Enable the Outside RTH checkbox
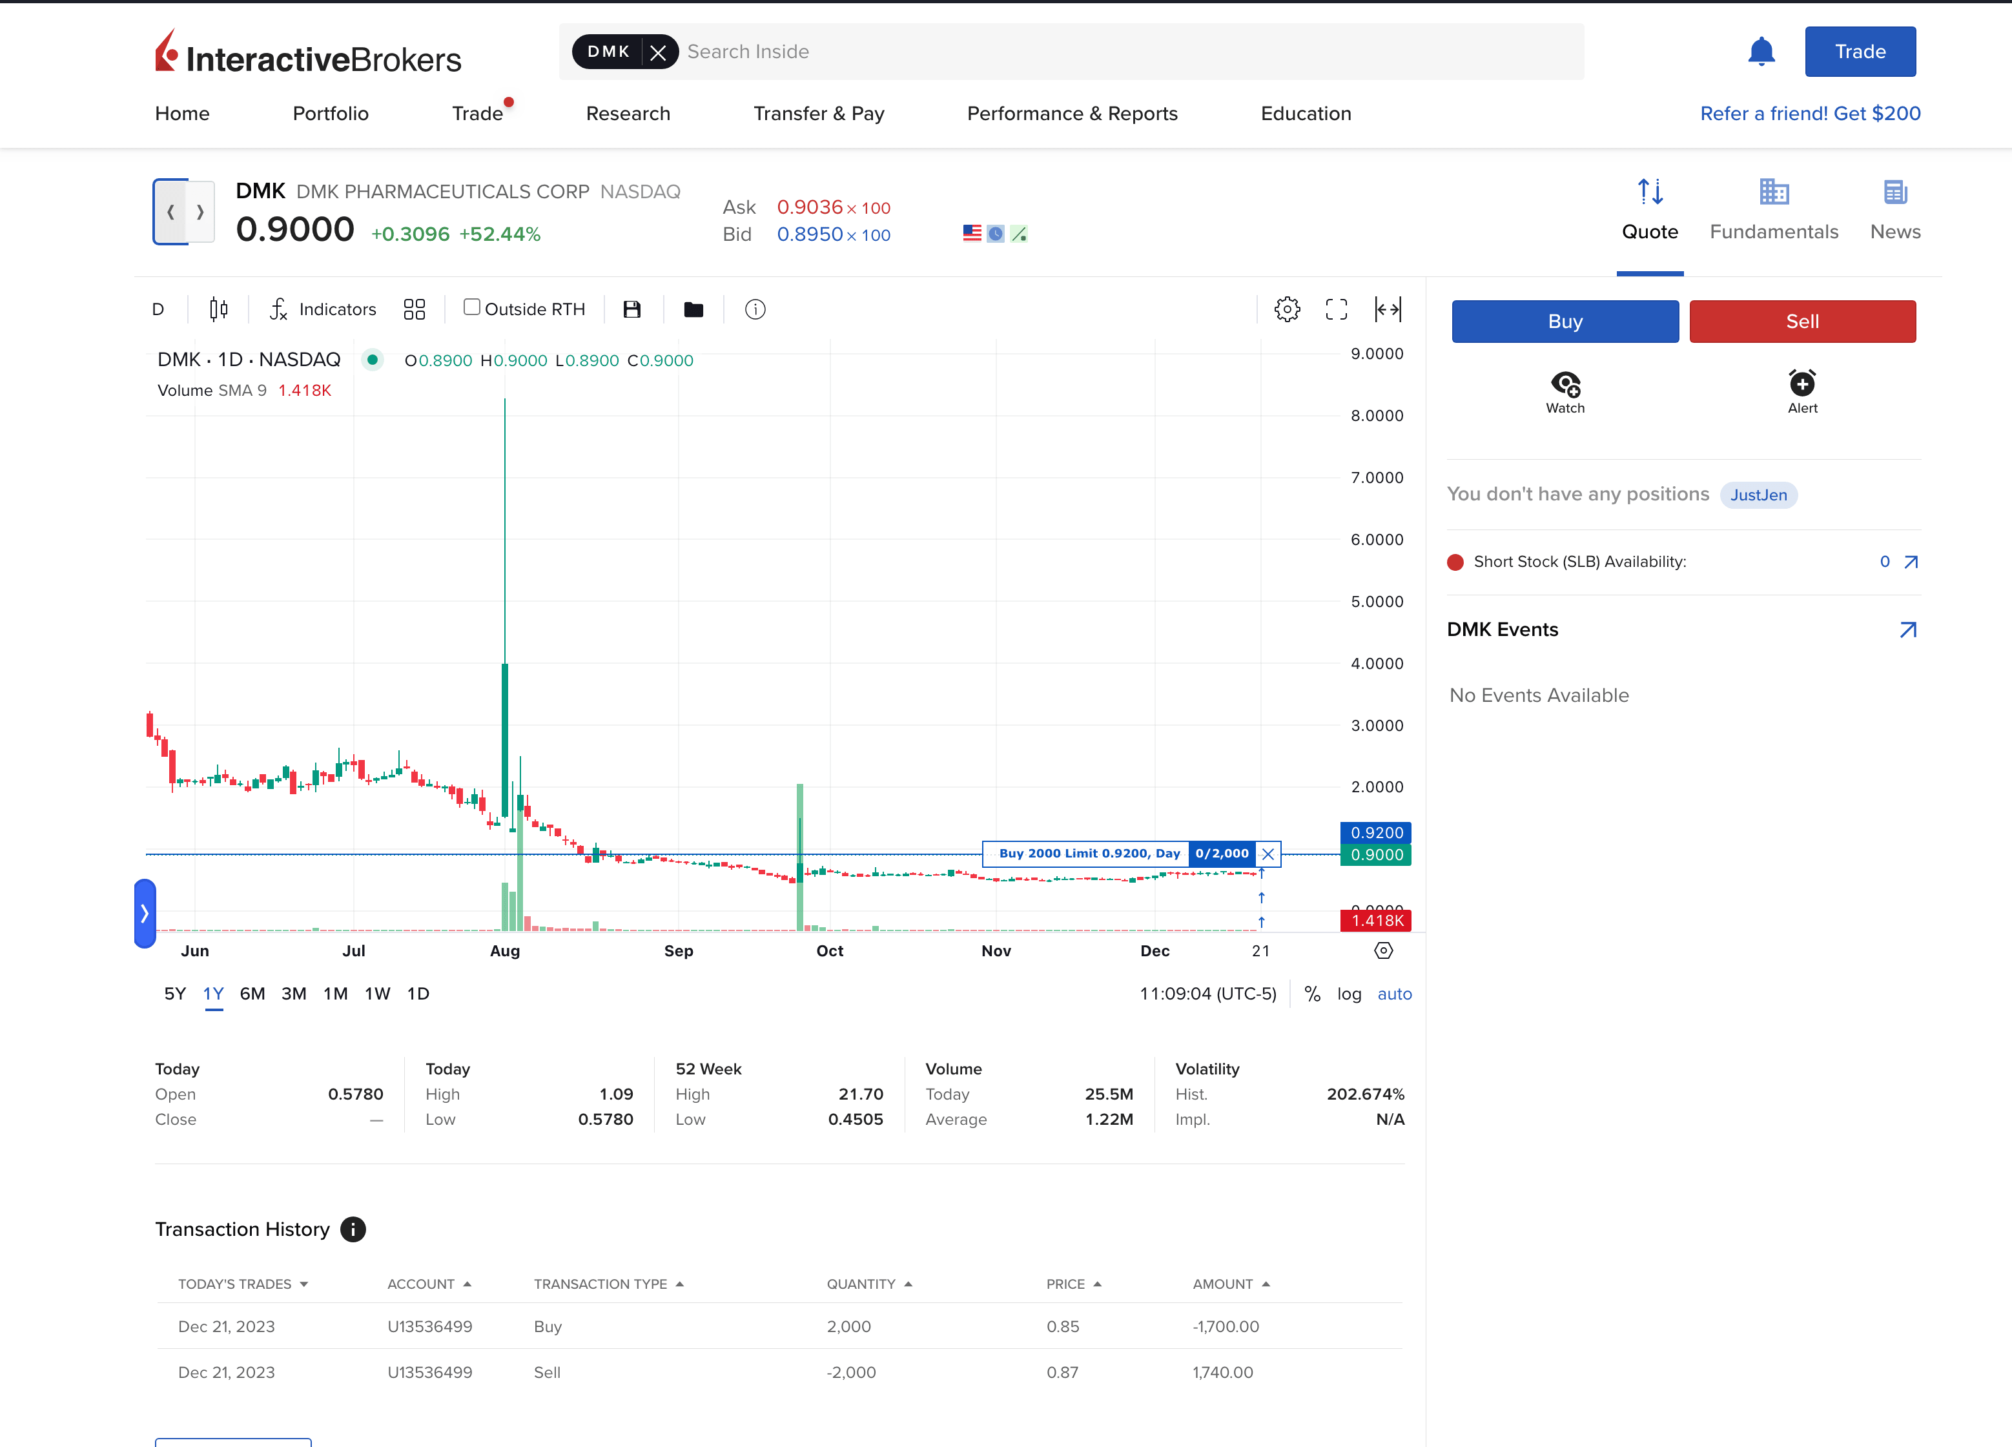This screenshot has width=2012, height=1447. (x=472, y=307)
